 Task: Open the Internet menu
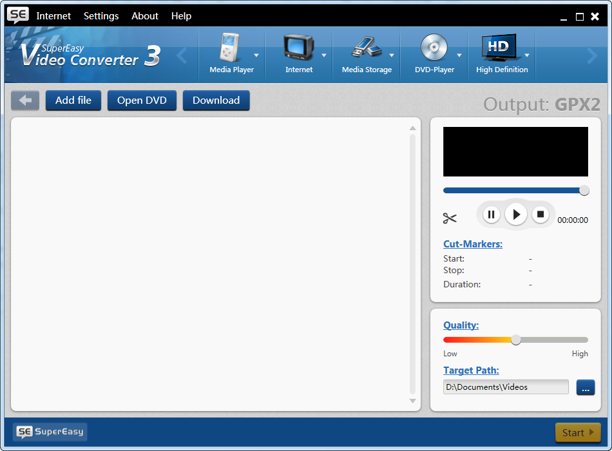point(53,16)
